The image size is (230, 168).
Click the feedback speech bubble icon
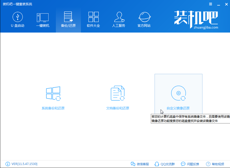tap(183, 164)
